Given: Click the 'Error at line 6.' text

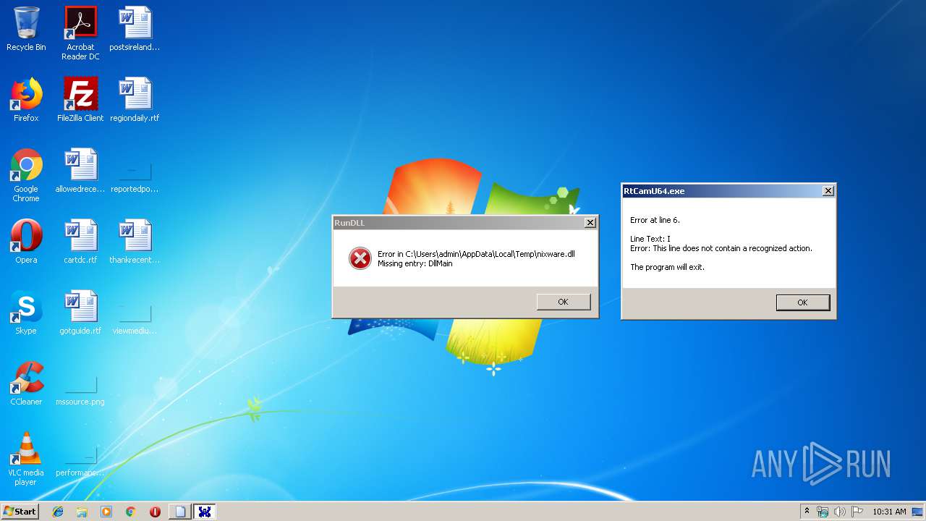Looking at the screenshot, I should point(655,220).
